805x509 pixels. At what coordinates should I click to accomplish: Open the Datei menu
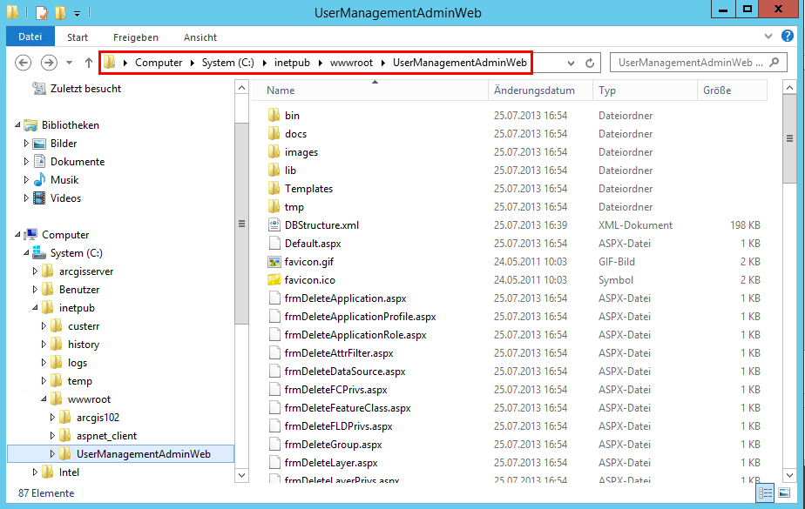click(30, 37)
